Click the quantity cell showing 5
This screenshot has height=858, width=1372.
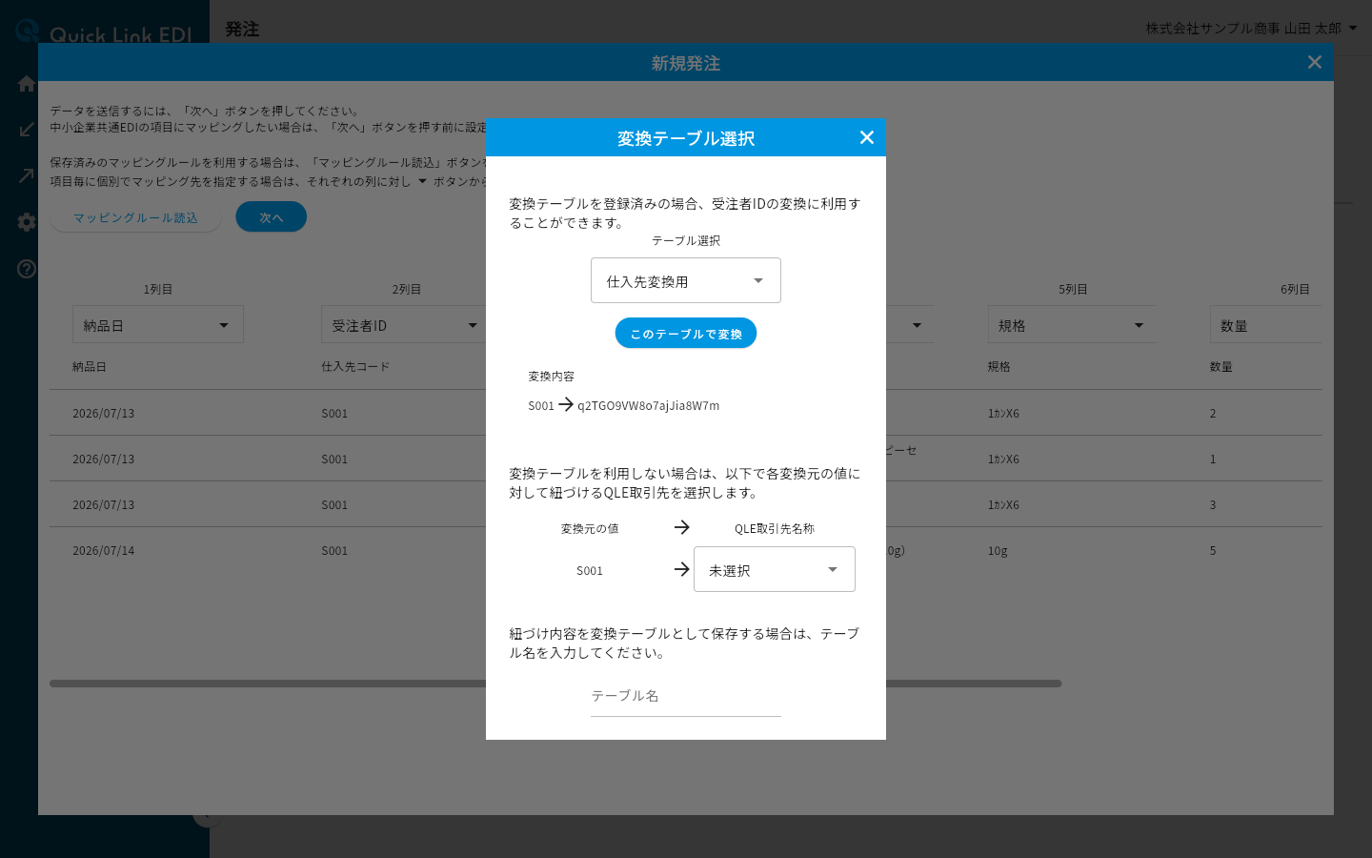point(1213,550)
